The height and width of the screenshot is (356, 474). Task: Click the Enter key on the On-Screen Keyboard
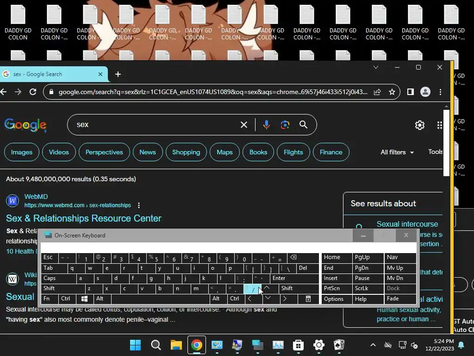point(295,278)
